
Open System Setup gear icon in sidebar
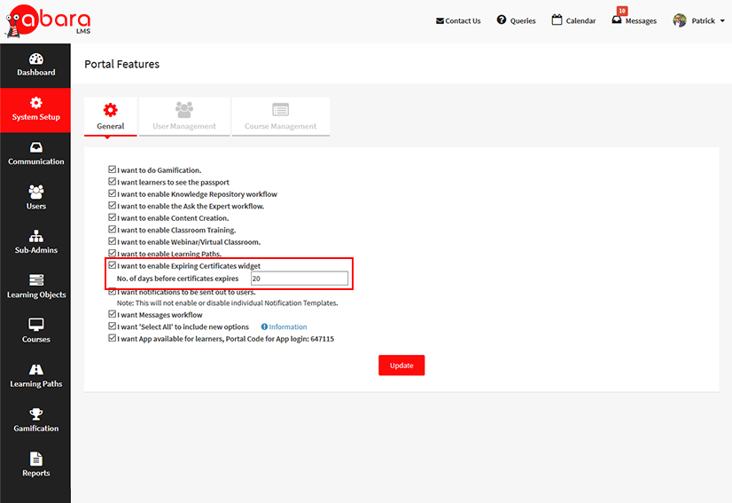tap(36, 103)
